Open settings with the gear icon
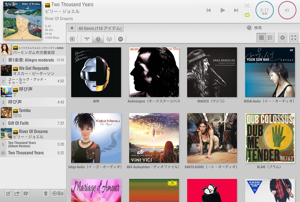Image resolution: width=300 pixels, height=202 pixels. tap(282, 38)
